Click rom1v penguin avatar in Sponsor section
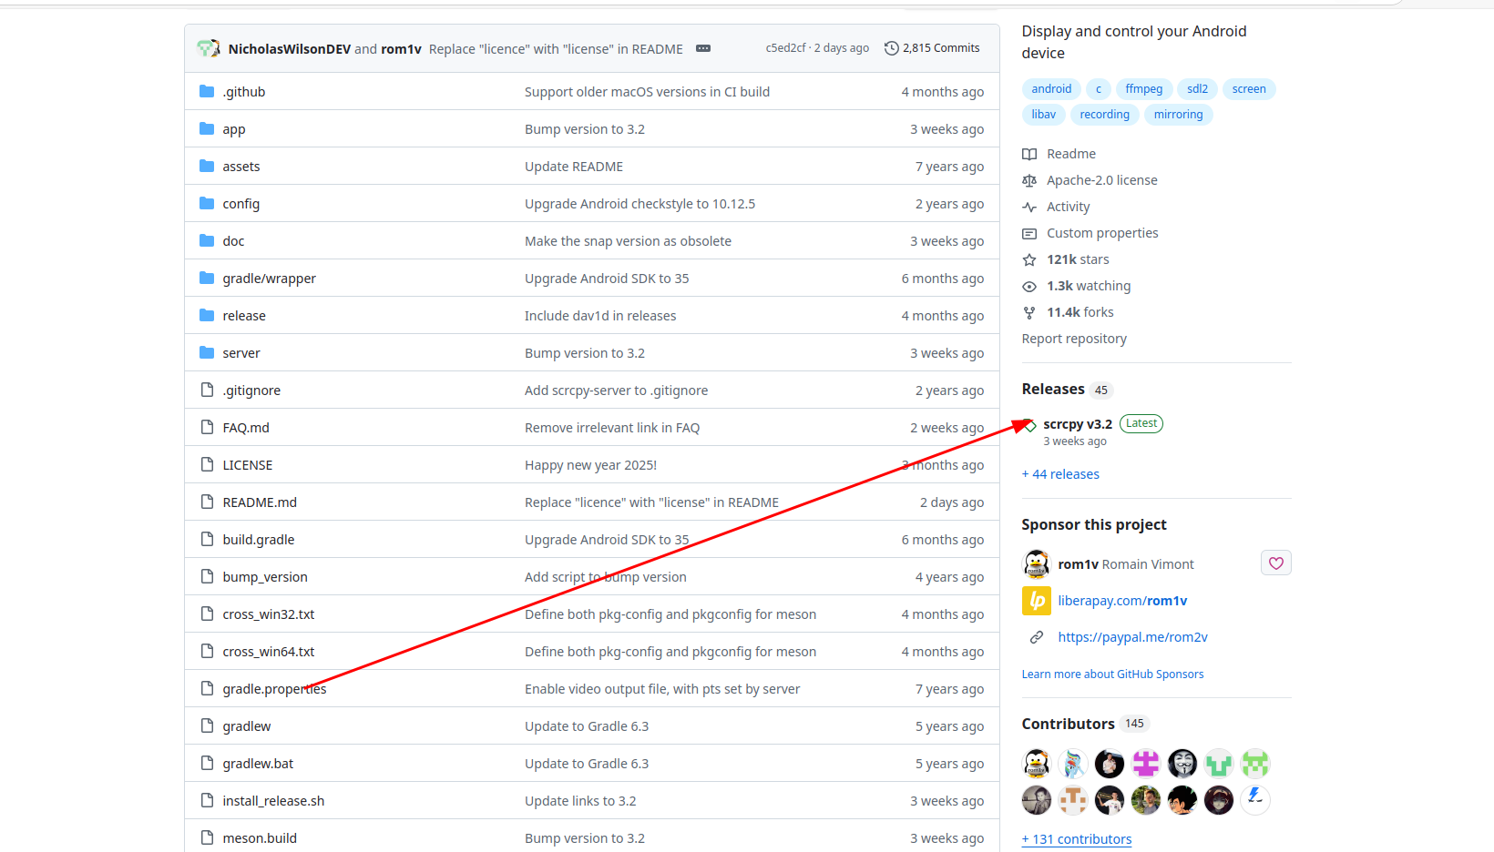1494x852 pixels. tap(1037, 564)
